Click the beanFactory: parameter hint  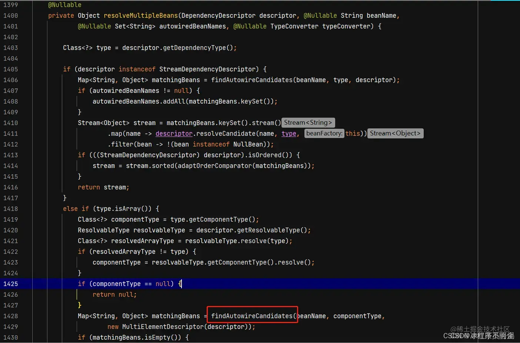pos(324,133)
